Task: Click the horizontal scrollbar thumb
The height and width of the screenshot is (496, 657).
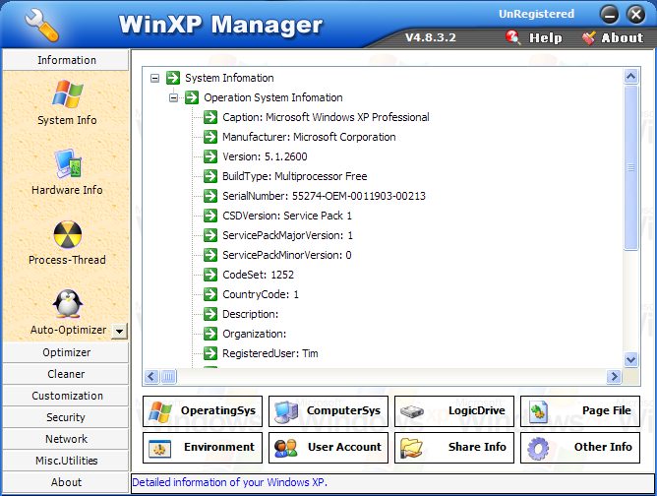Action: pyautogui.click(x=168, y=377)
